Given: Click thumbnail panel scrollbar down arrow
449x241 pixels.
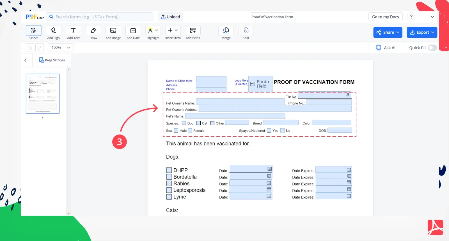Looking at the screenshot, I should click(x=68, y=214).
